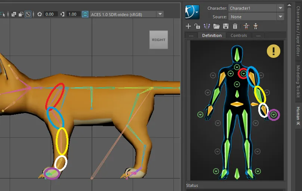Click the yellow validation warning icon
Screen dimensions: 302x191
[x=274, y=51]
